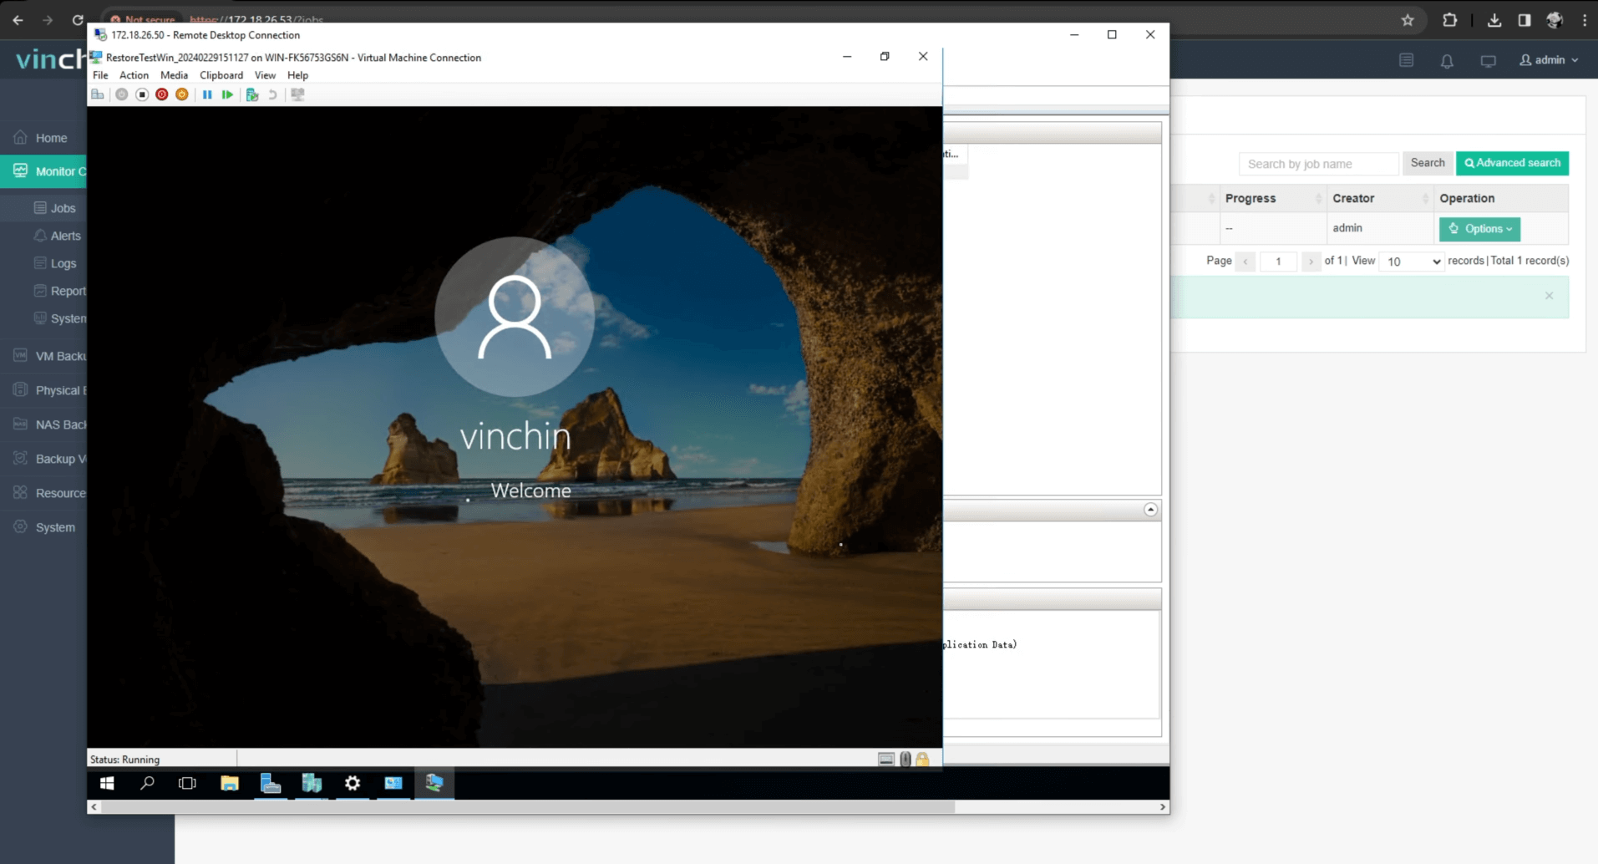The image size is (1598, 864).
Task: Open Physical Backup sidebar section
Action: 49,390
